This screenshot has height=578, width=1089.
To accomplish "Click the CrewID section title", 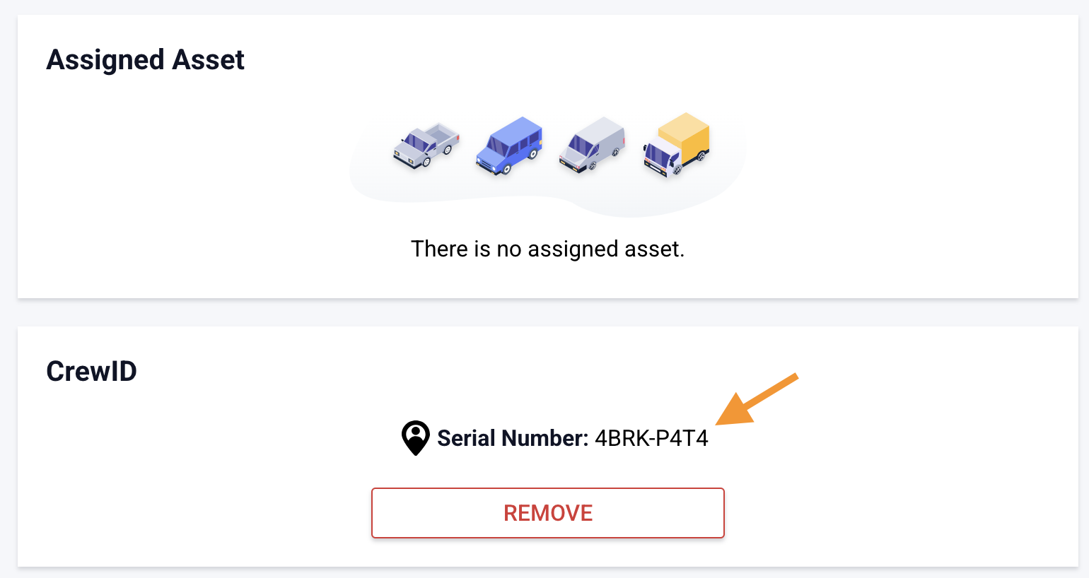I will click(91, 370).
